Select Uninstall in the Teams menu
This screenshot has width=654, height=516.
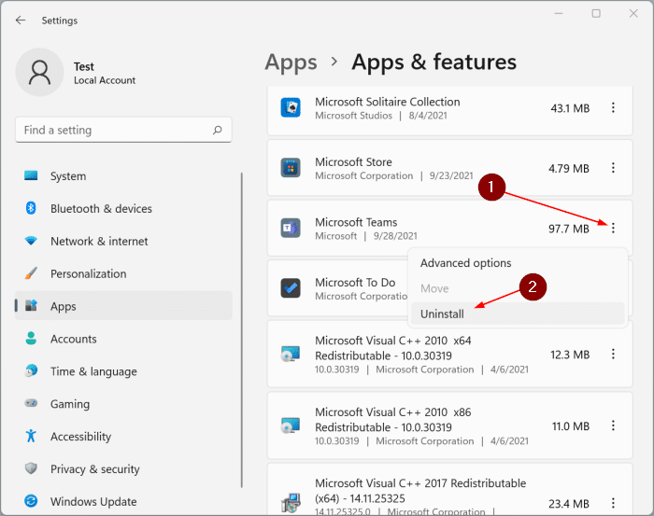(518, 314)
